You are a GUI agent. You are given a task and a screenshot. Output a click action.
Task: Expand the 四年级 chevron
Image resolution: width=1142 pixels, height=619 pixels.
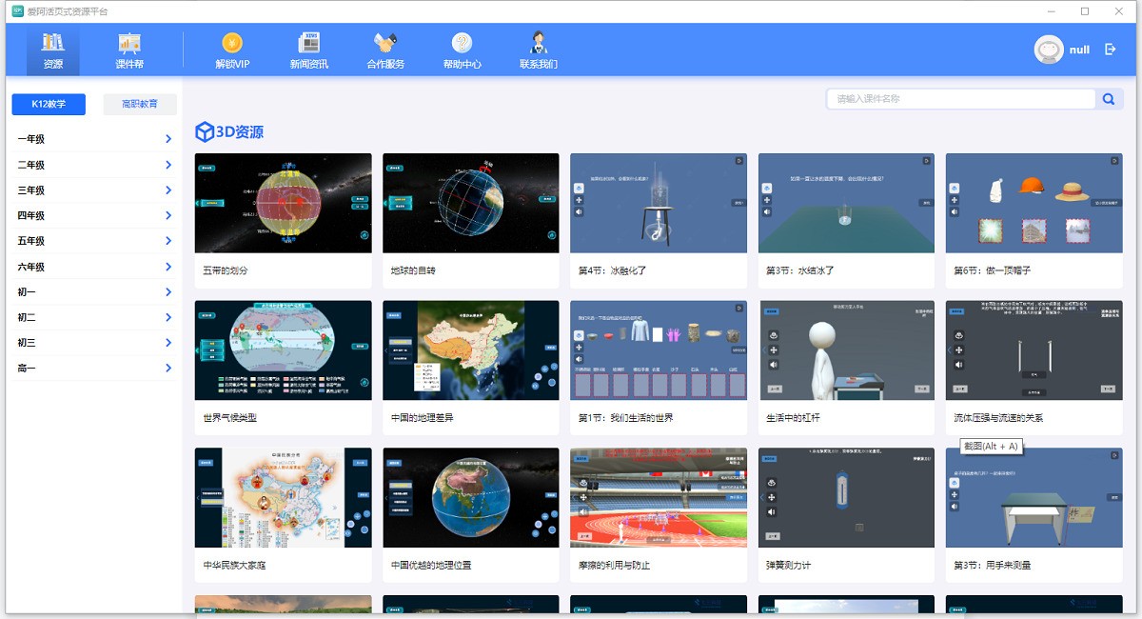pyautogui.click(x=168, y=216)
